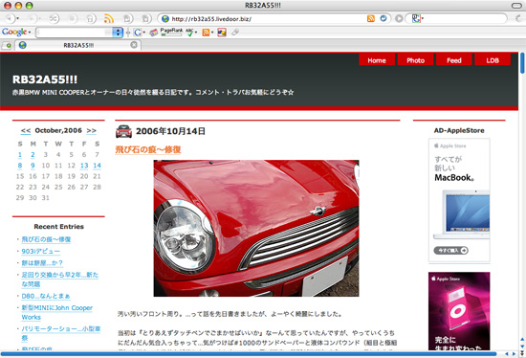Click the highlighter pen icon on the Google toolbar
The width and height of the screenshot is (526, 358).
click(x=235, y=33)
